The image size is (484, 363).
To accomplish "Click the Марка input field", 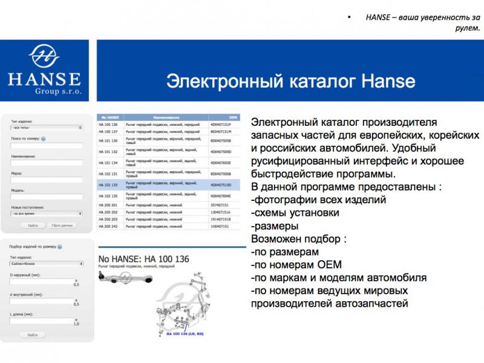I will (x=47, y=180).
